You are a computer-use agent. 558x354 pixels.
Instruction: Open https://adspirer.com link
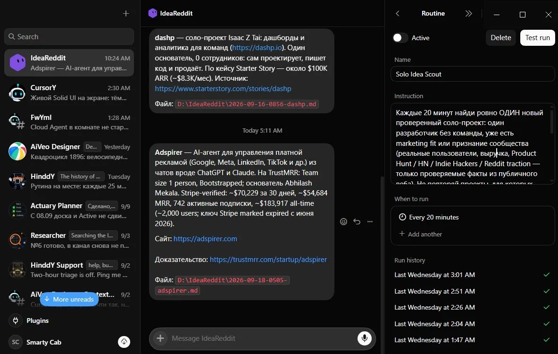pyautogui.click(x=205, y=239)
